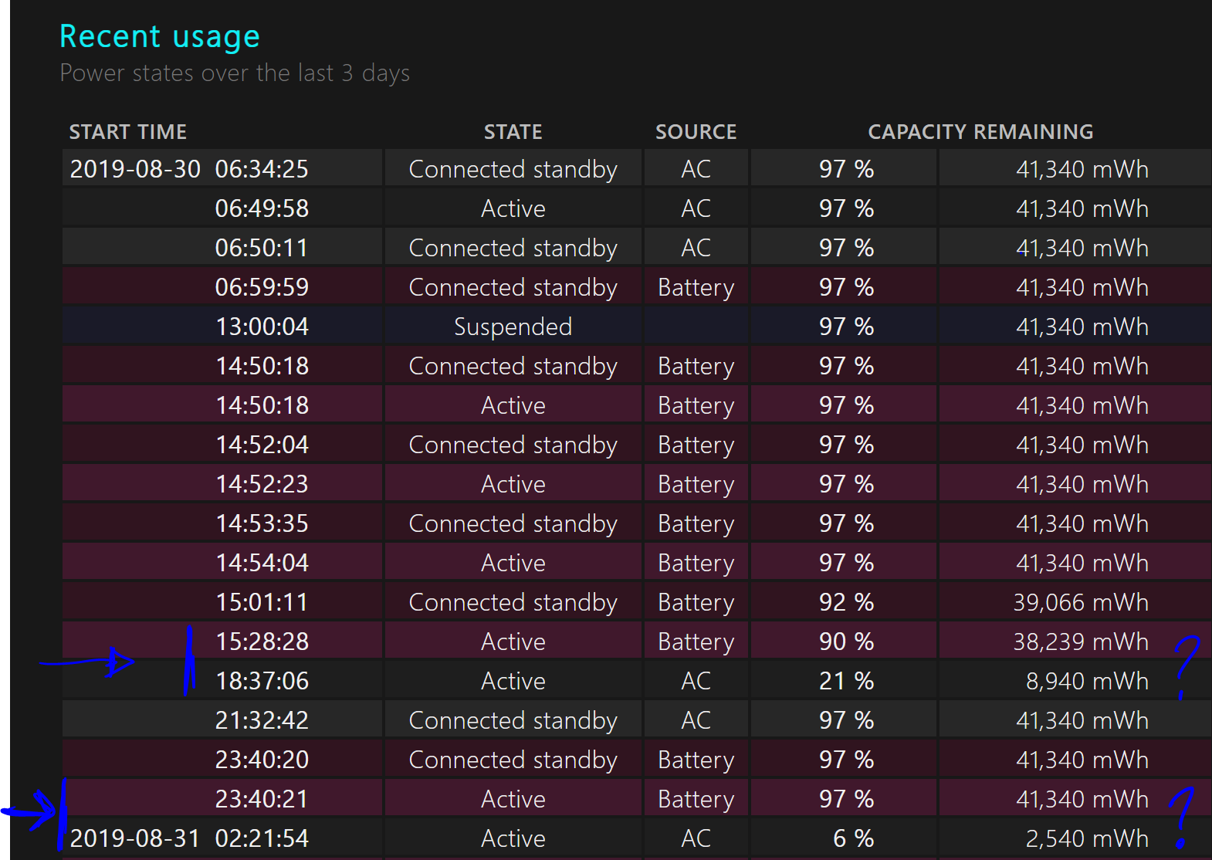Select the SOURCE column header

[696, 132]
